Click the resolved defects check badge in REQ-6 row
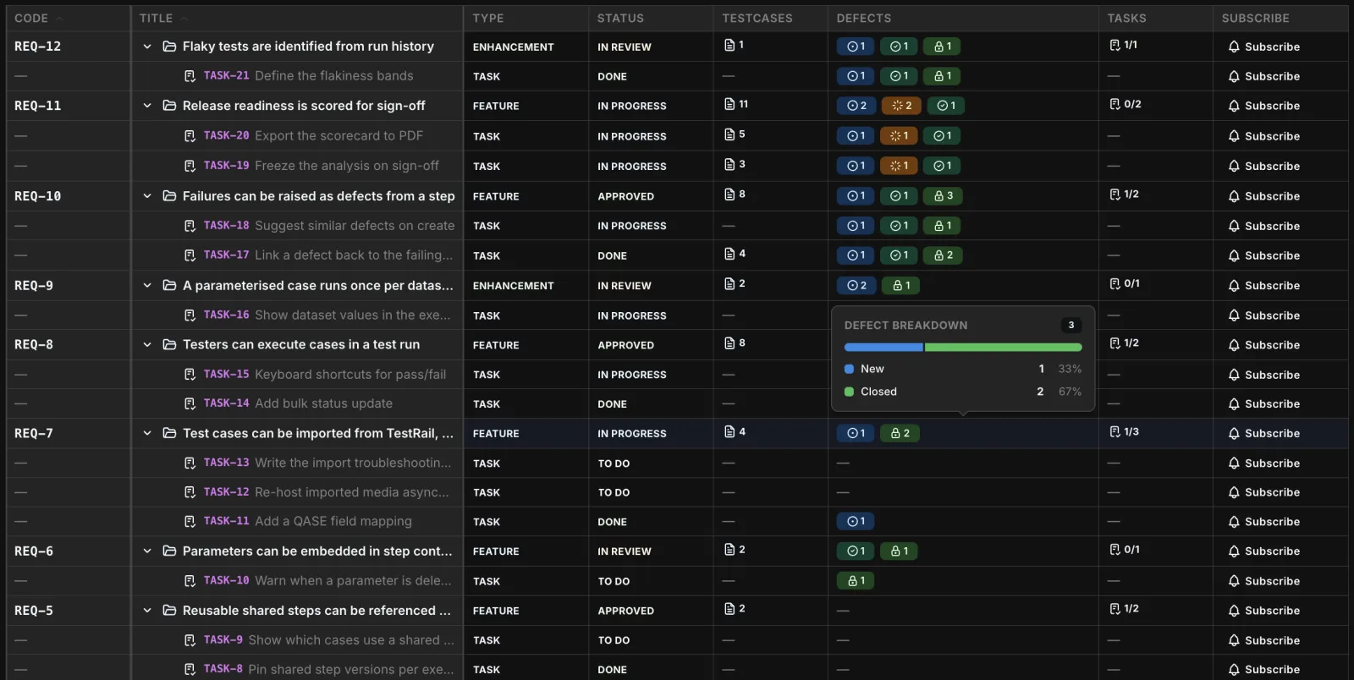 point(856,551)
